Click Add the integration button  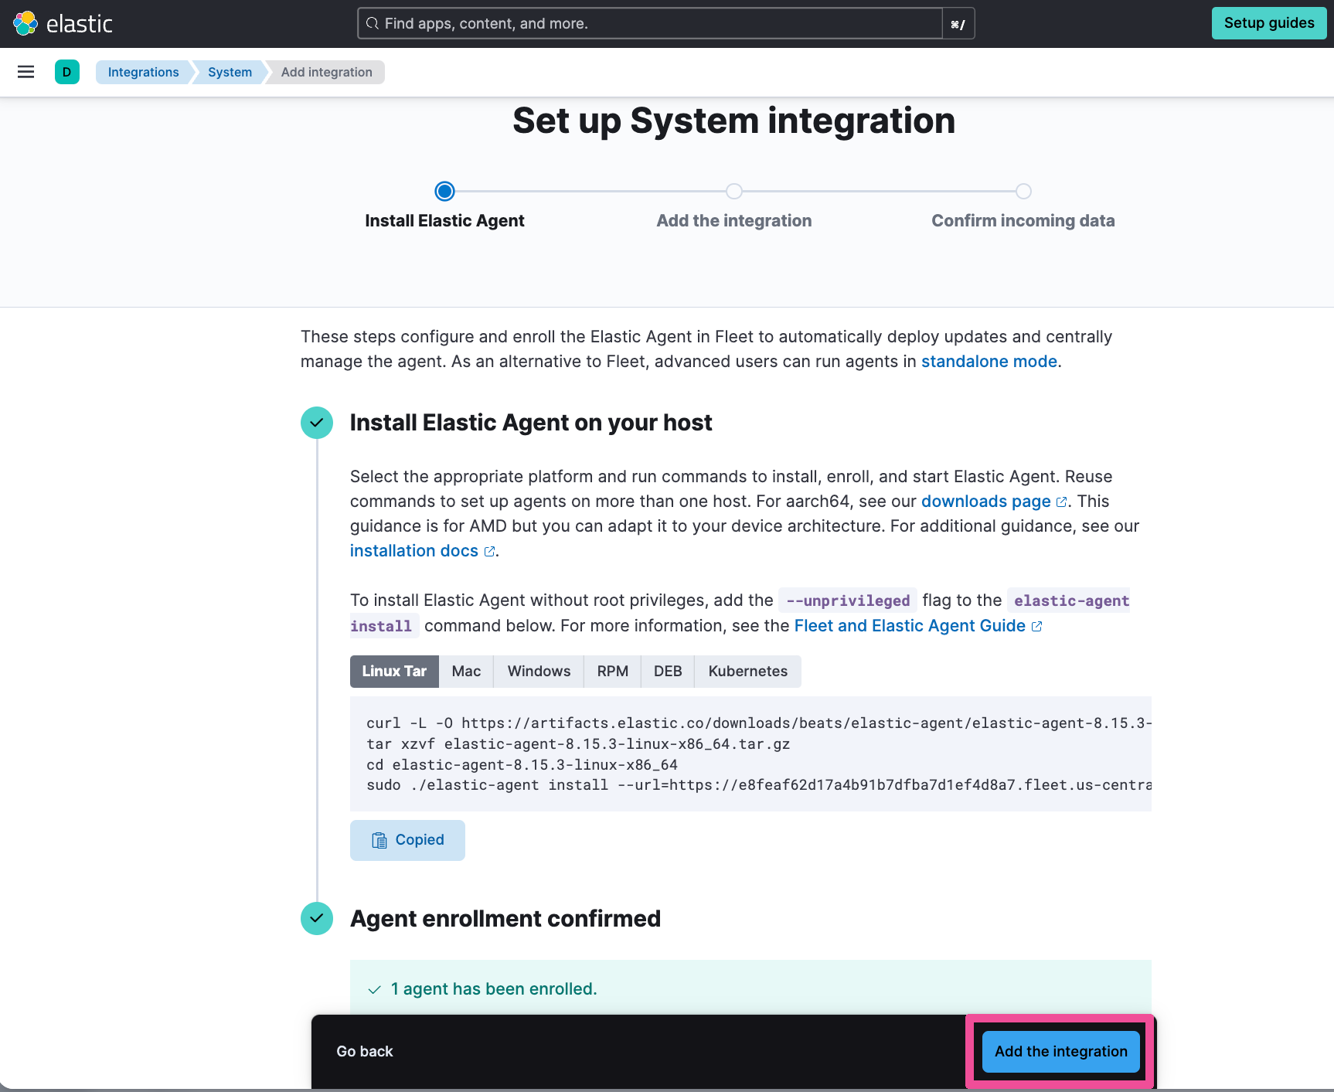tap(1060, 1052)
